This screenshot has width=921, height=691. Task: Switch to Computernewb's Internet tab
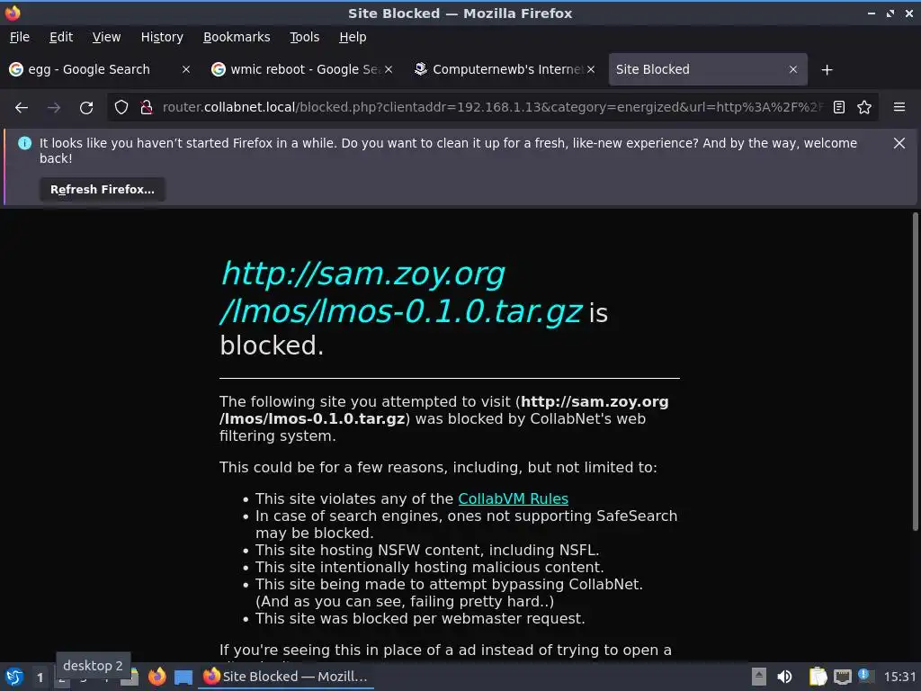(x=504, y=69)
